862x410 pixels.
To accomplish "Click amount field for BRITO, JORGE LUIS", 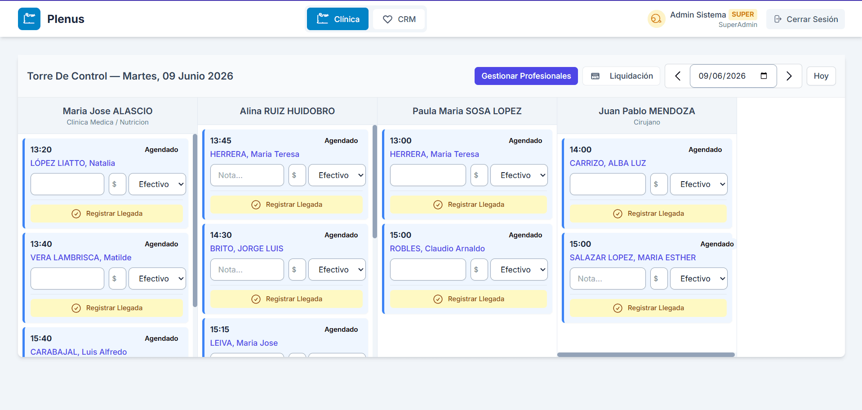I will point(297,270).
